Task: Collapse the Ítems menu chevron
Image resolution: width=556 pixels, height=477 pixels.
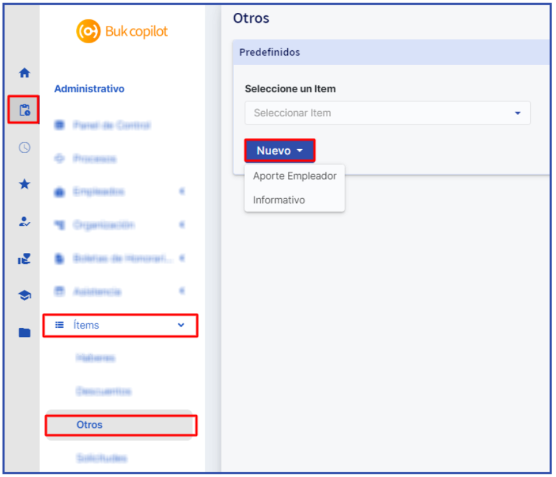Action: pyautogui.click(x=181, y=325)
